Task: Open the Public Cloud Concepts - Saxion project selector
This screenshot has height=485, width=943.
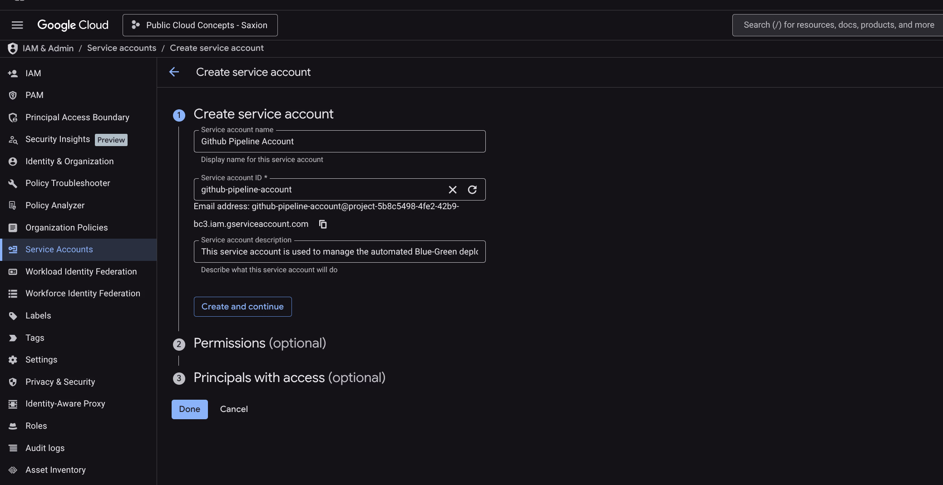Action: (x=200, y=25)
